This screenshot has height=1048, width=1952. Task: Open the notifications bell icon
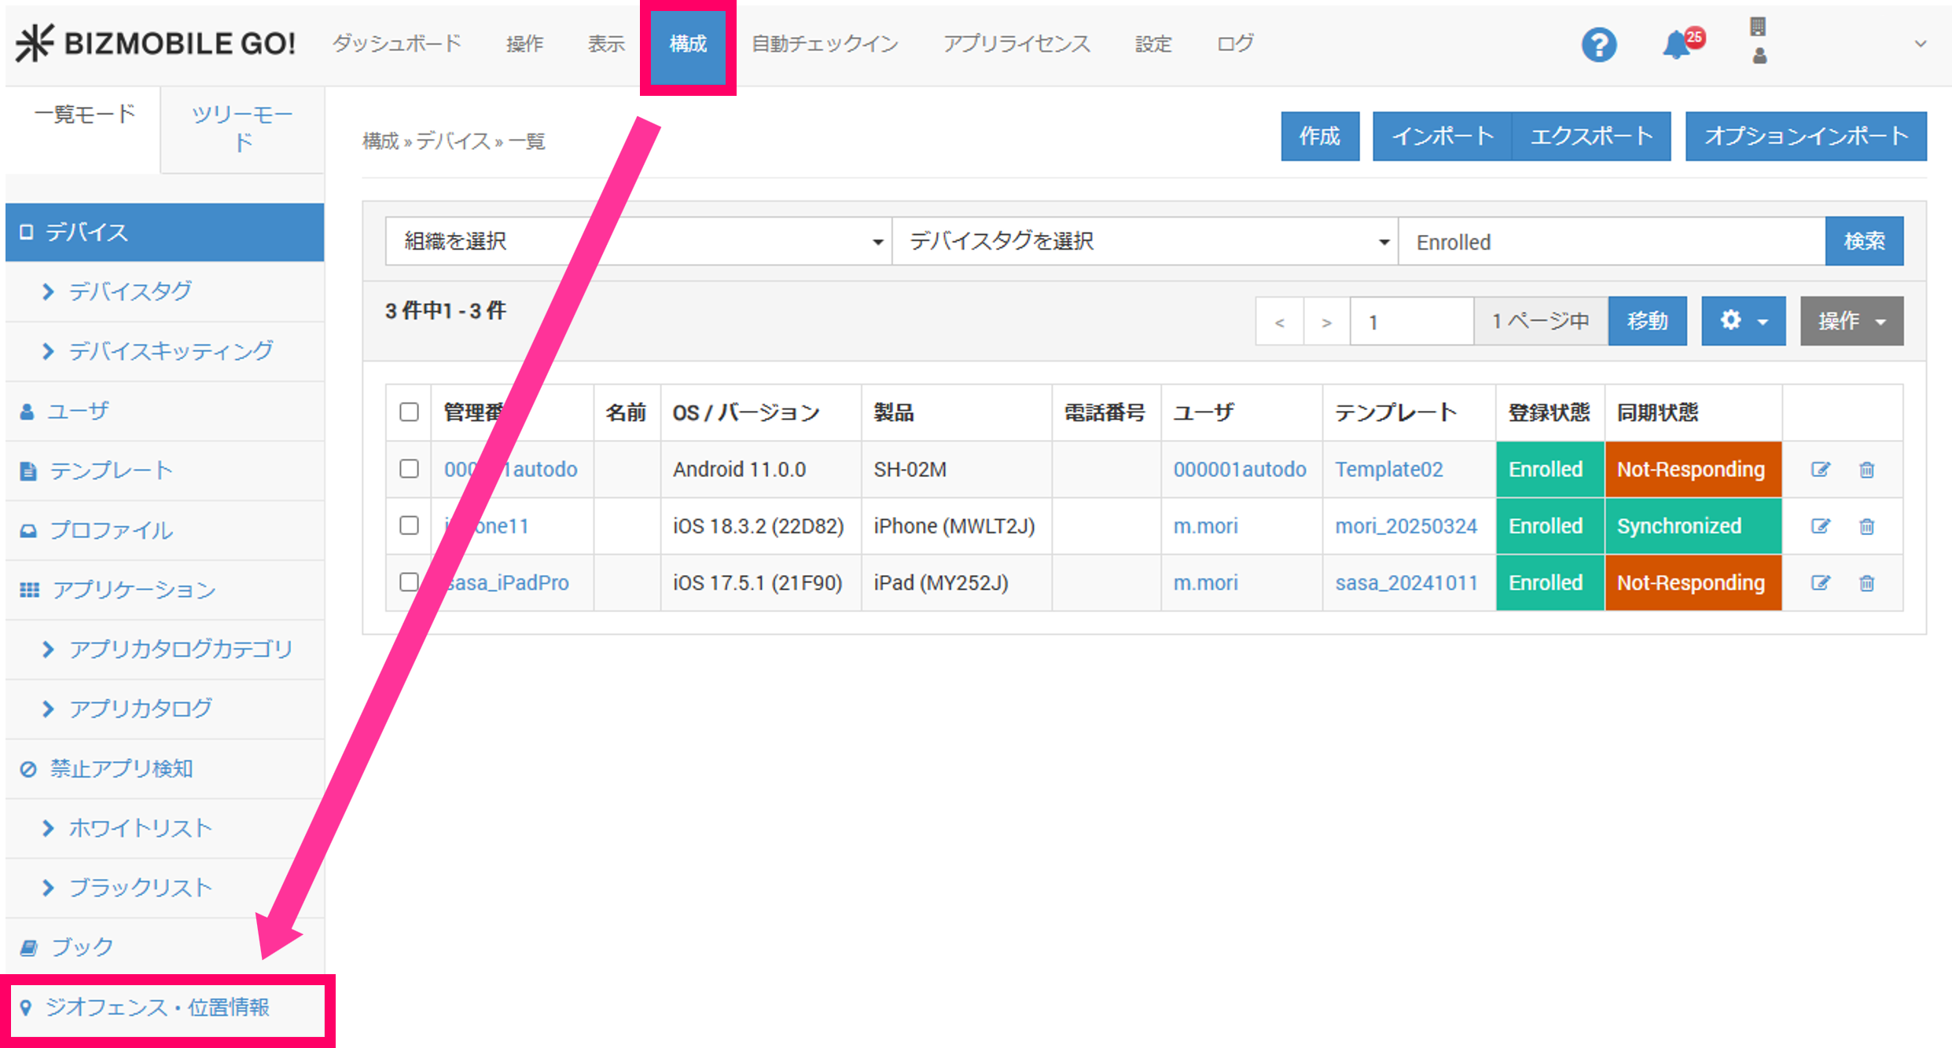pyautogui.click(x=1676, y=45)
